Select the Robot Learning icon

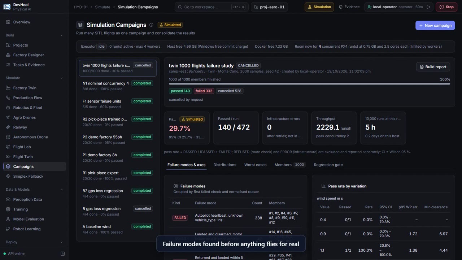8,229
